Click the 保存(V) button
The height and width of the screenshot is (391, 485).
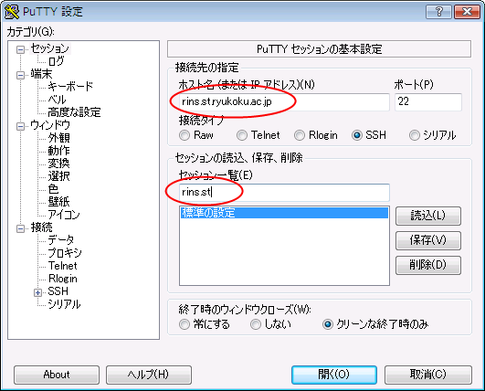[x=428, y=240]
